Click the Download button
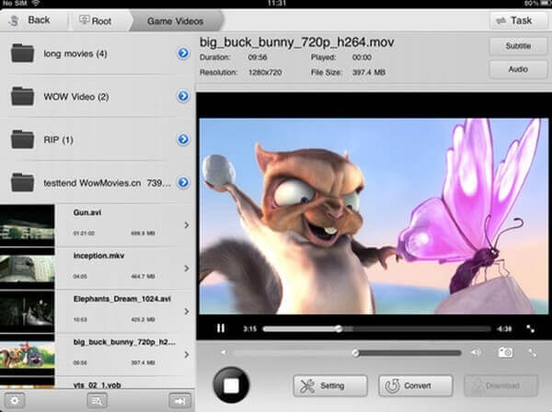The image size is (552, 412). click(x=501, y=385)
